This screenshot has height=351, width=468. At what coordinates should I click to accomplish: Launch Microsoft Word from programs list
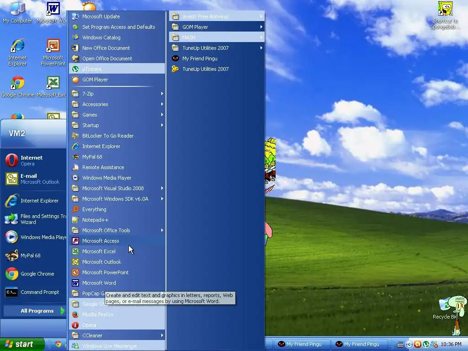(x=117, y=282)
